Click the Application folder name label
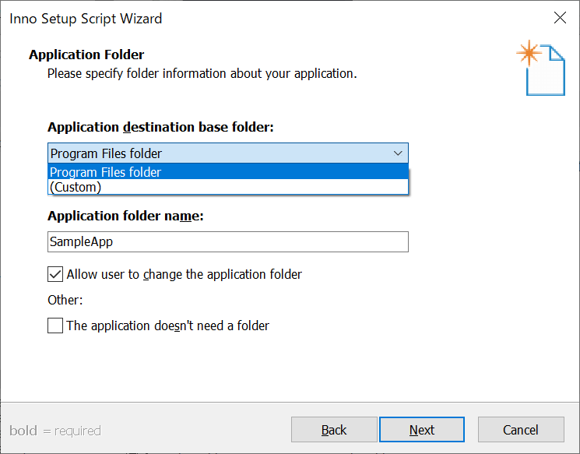Viewport: 580px width, 454px height. (x=125, y=216)
